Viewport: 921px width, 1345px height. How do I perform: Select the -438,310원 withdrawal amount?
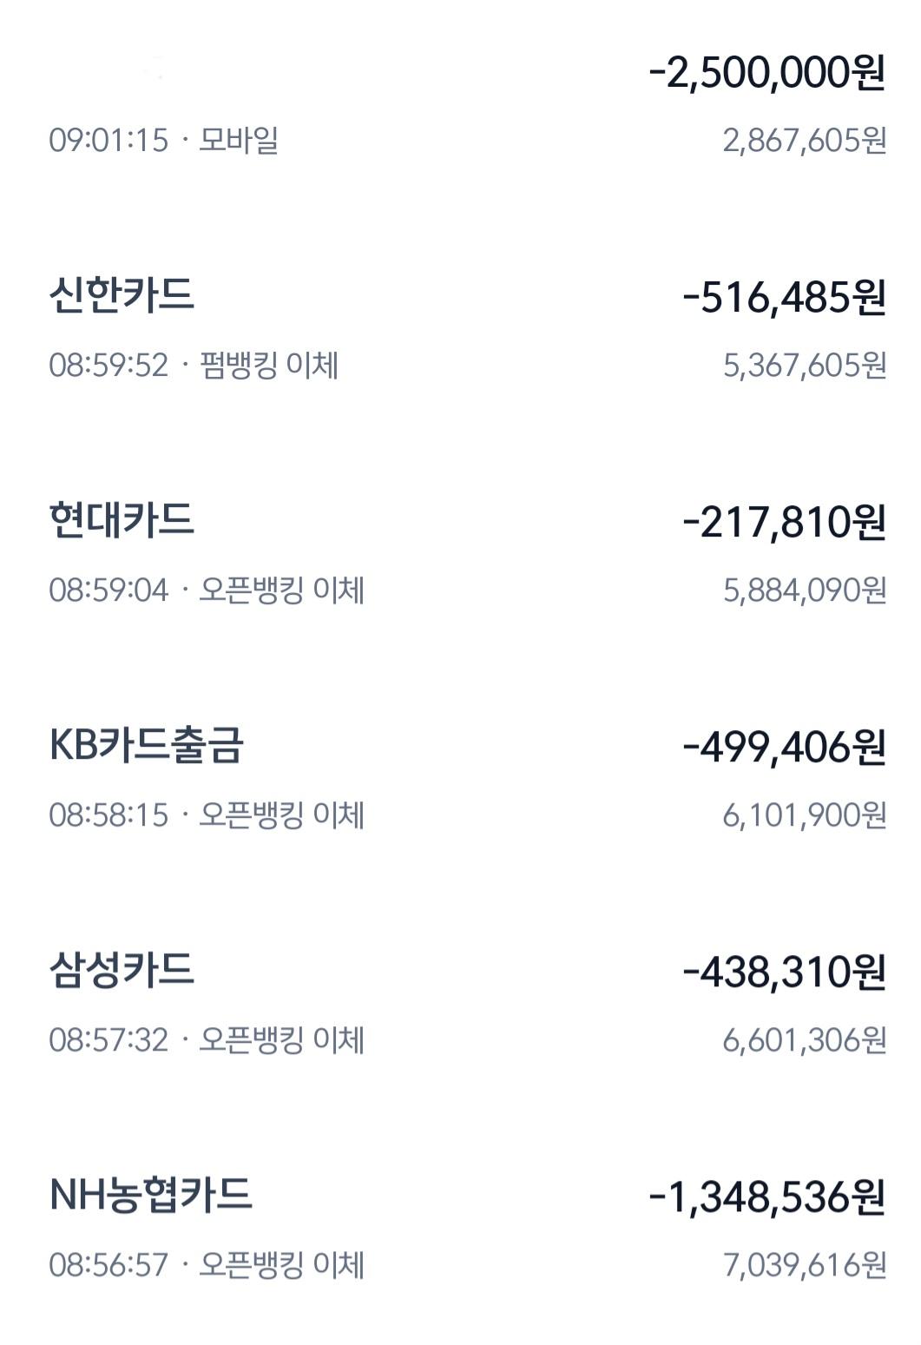pos(785,972)
